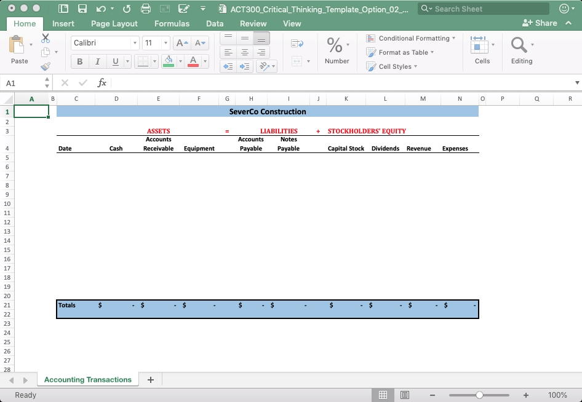Screen dimensions: 582x402
Task: Expand the font size dropdown
Action: [164, 43]
